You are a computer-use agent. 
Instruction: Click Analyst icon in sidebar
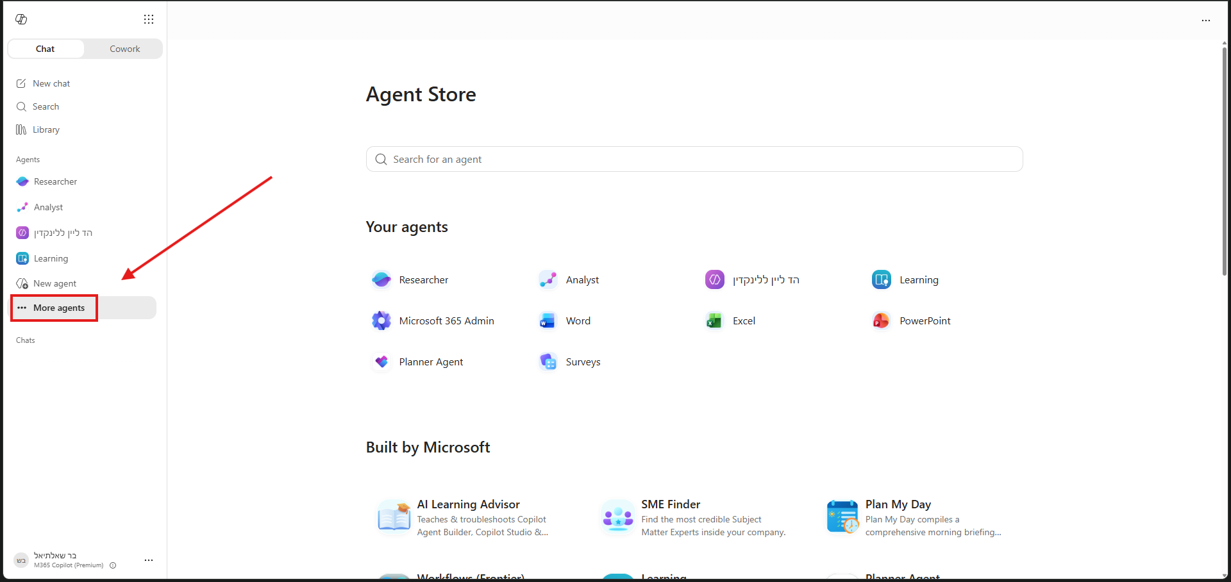[x=22, y=207]
